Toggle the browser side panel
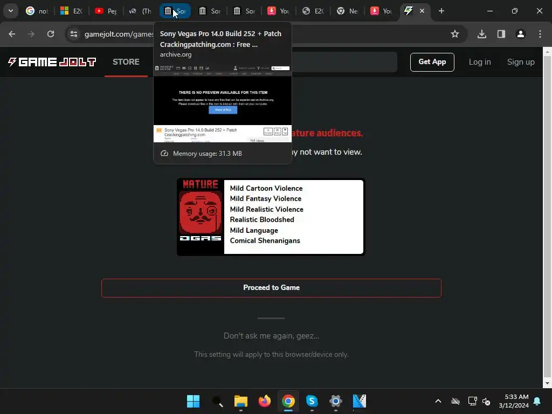 click(x=501, y=34)
